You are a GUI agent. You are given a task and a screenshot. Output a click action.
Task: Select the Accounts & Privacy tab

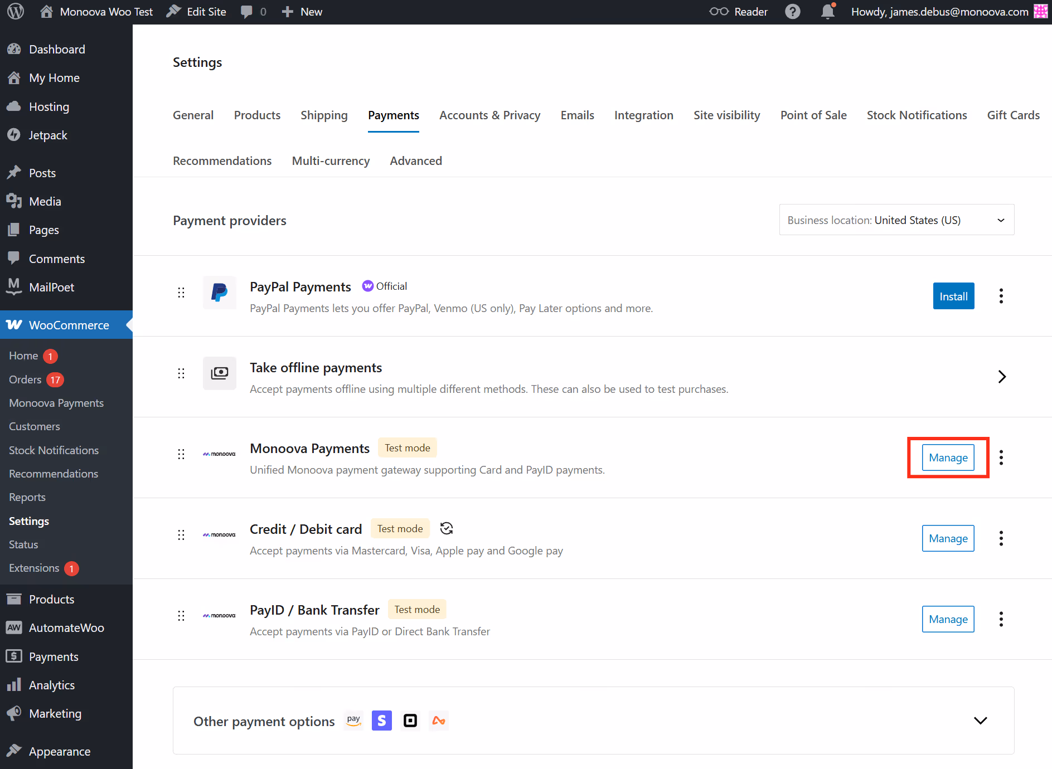489,115
